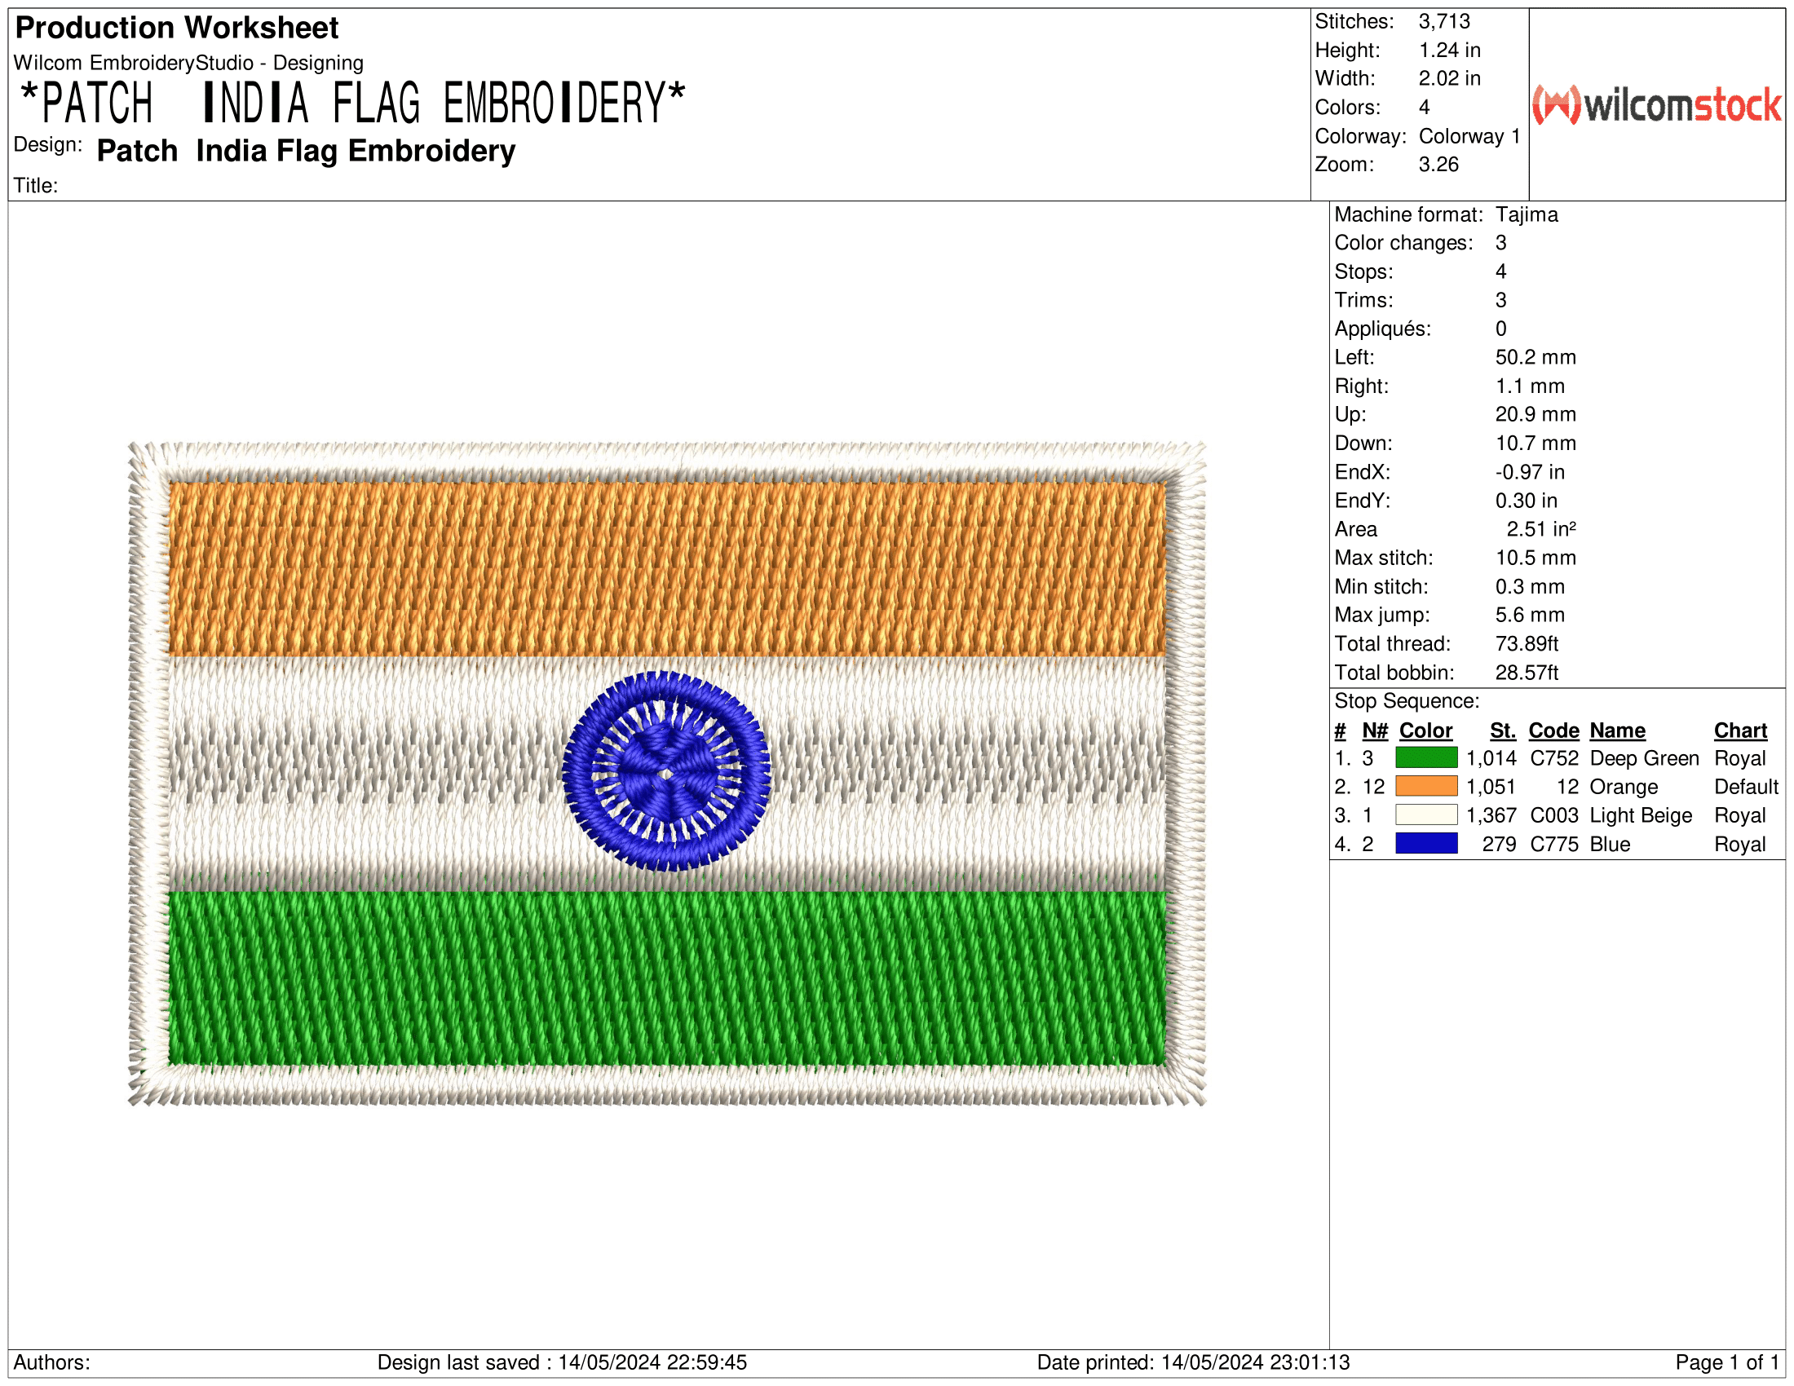
Task: Click the Left value '50.2 mm'
Action: (1535, 358)
